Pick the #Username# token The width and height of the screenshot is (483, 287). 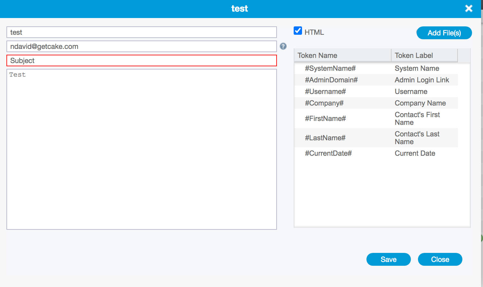tap(325, 92)
